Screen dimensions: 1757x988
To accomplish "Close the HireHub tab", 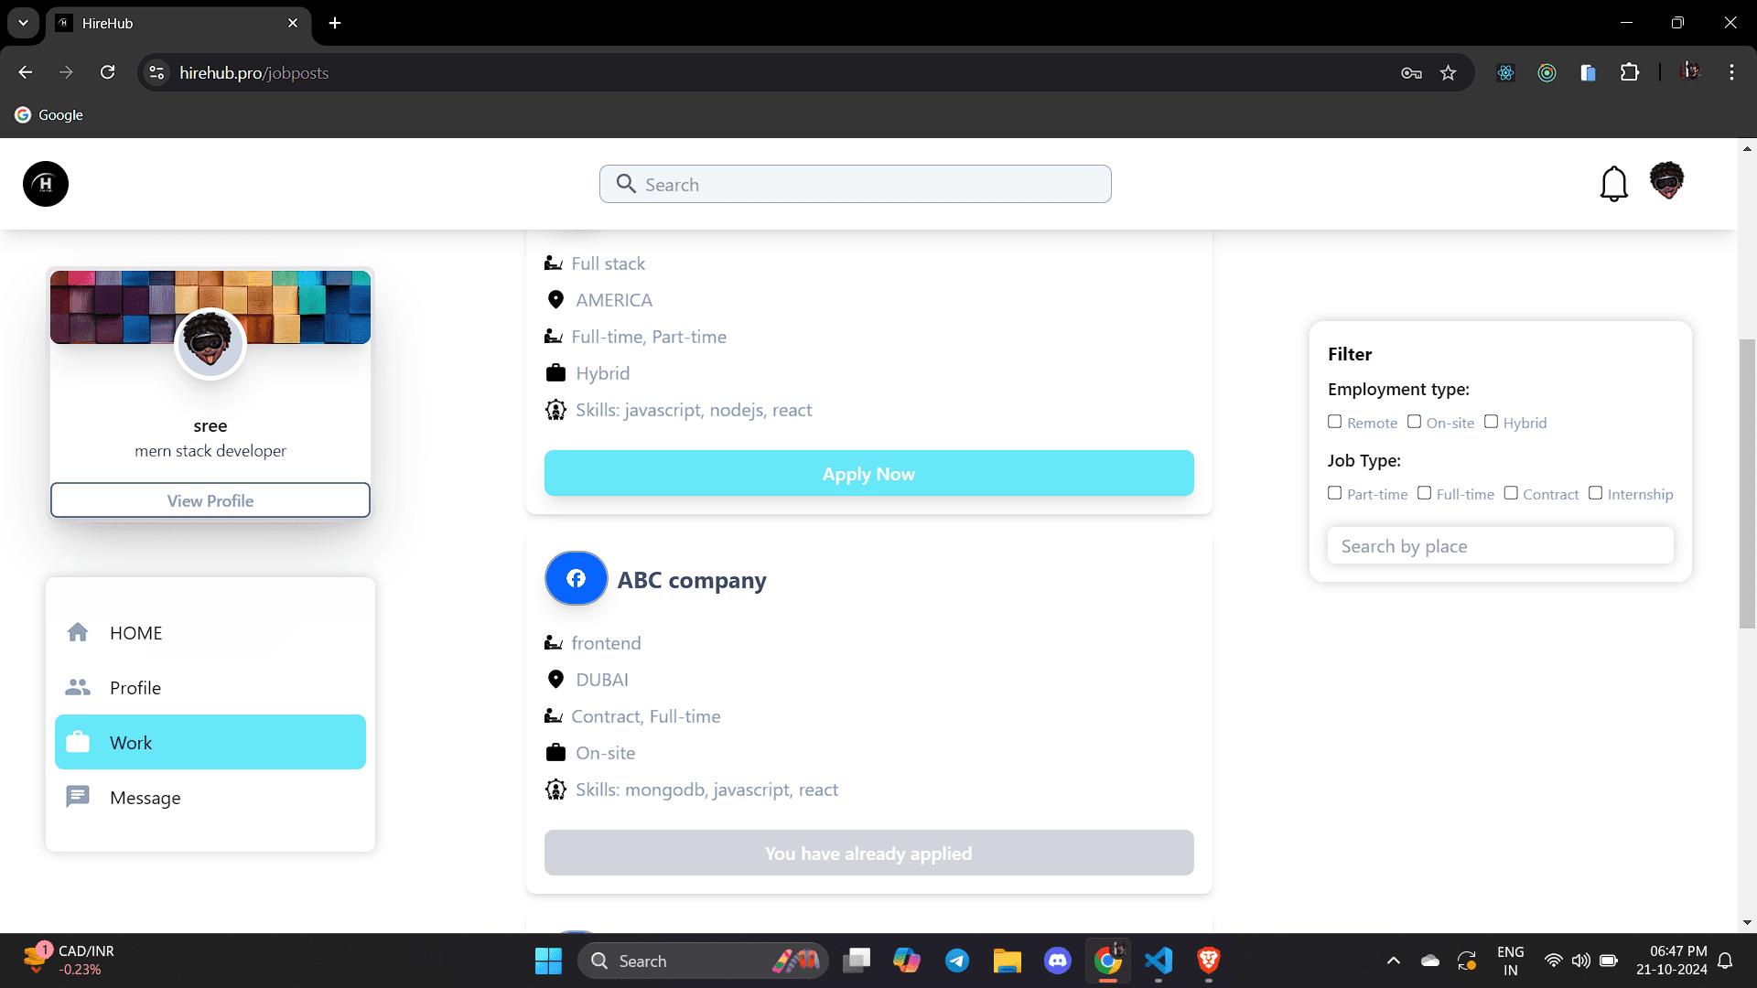I will [293, 23].
